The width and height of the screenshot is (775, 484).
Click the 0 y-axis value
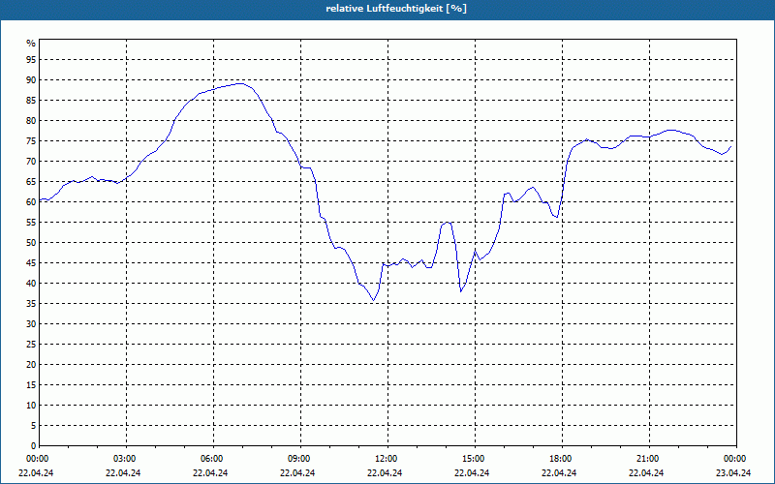tap(34, 446)
